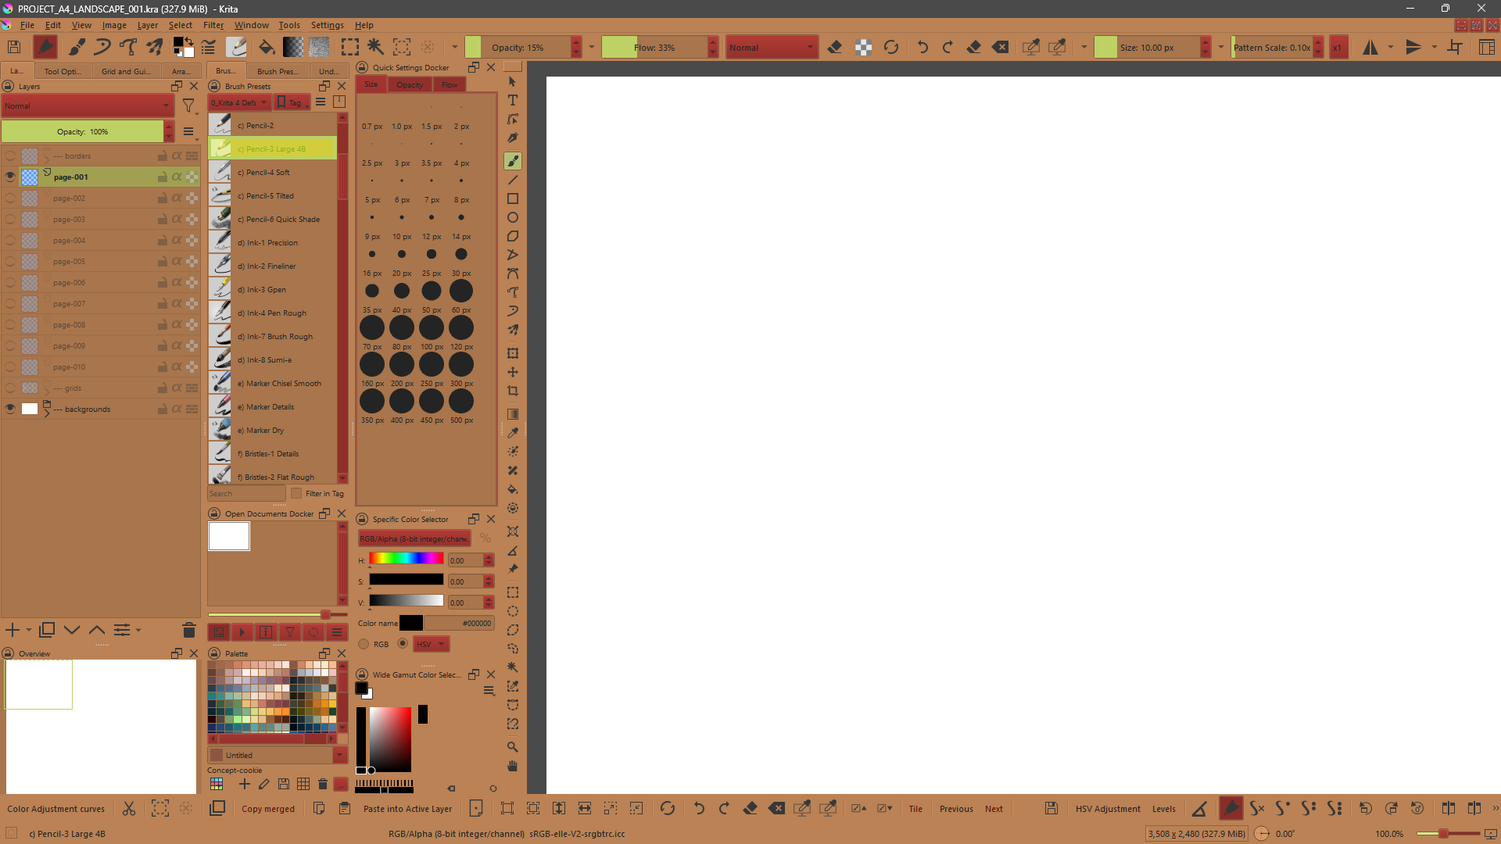Select the Crop tool in toolbox
The image size is (1501, 844).
513,391
